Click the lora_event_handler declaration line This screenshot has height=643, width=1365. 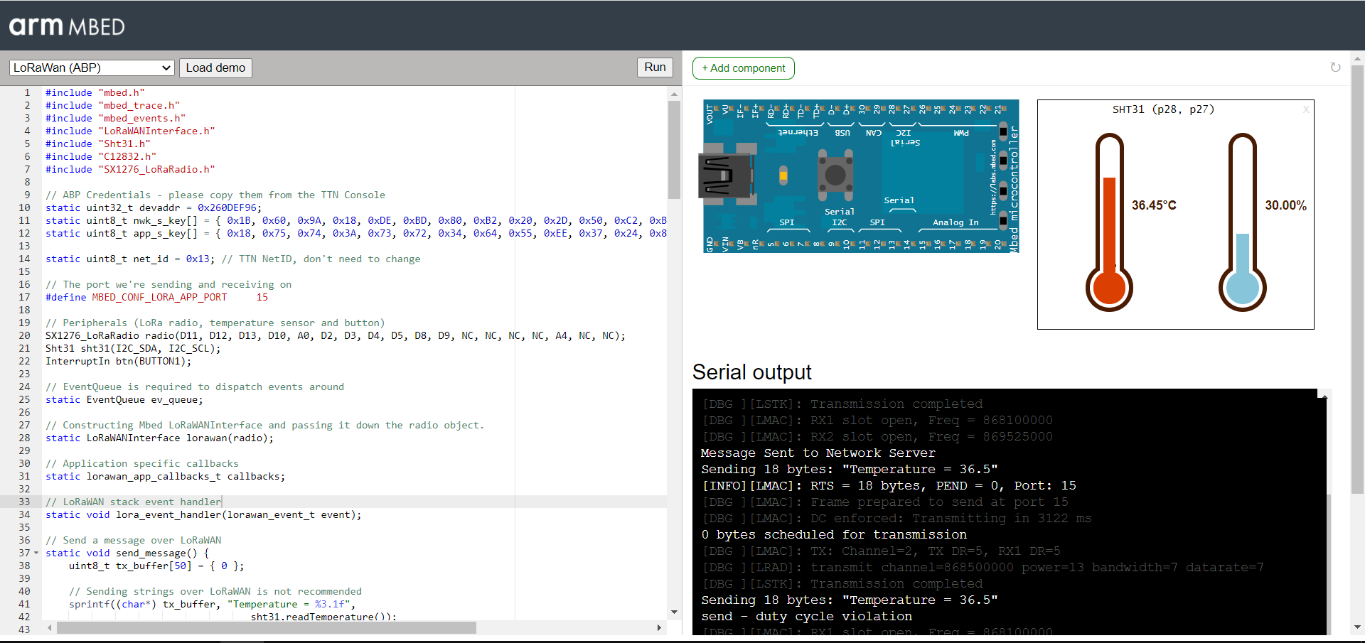(203, 514)
